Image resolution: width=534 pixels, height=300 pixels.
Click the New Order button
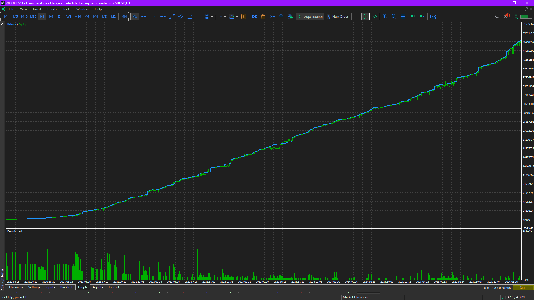(x=337, y=17)
